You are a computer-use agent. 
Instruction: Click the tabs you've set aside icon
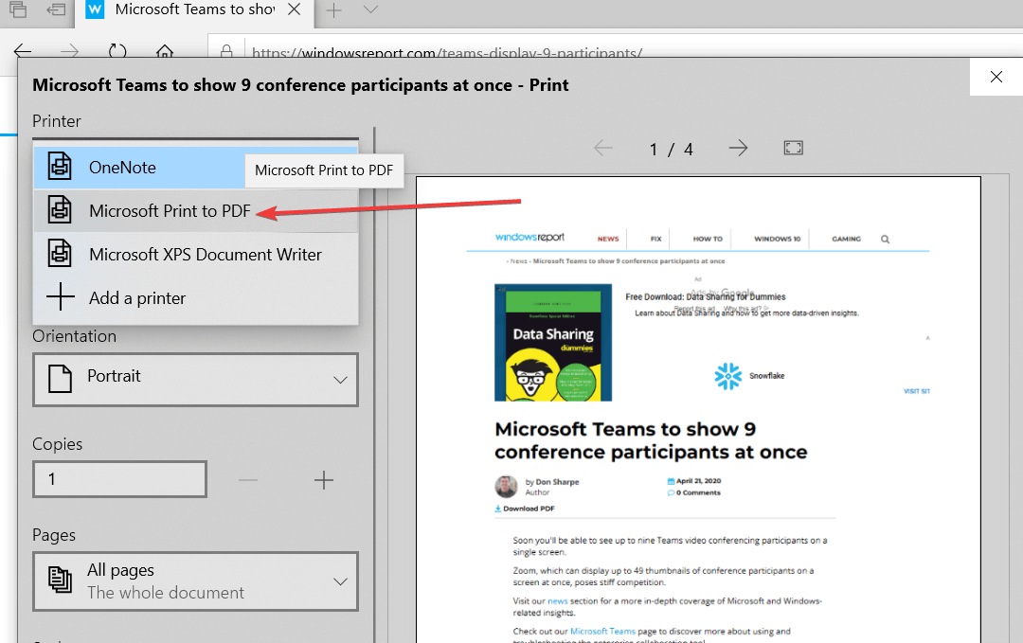18,9
